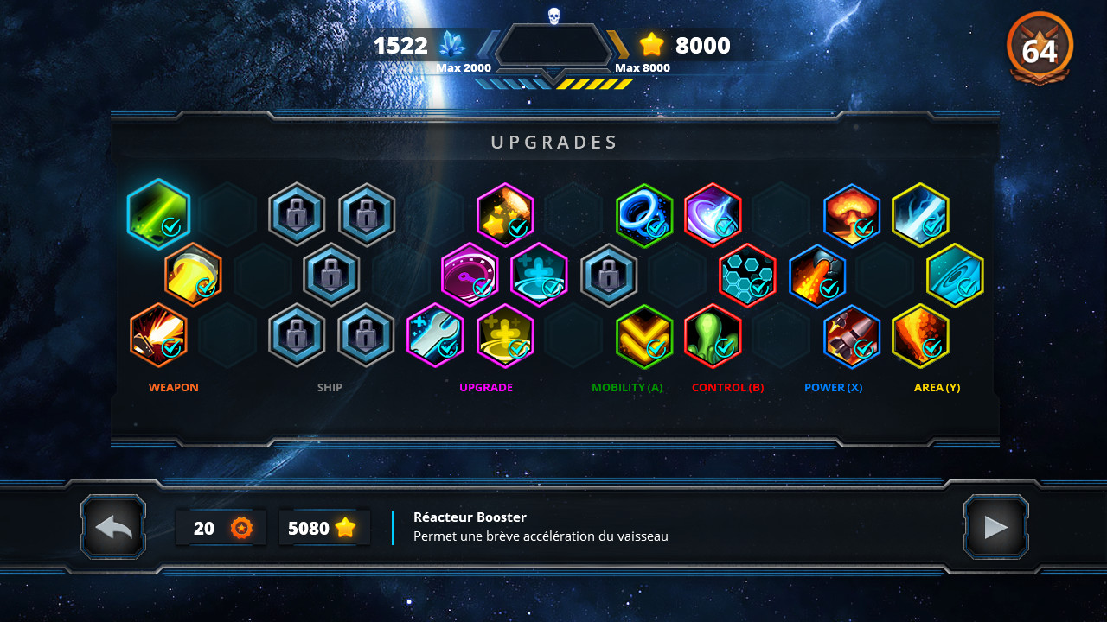Select the yellow chevrons booster mobility upgrade

pyautogui.click(x=644, y=336)
